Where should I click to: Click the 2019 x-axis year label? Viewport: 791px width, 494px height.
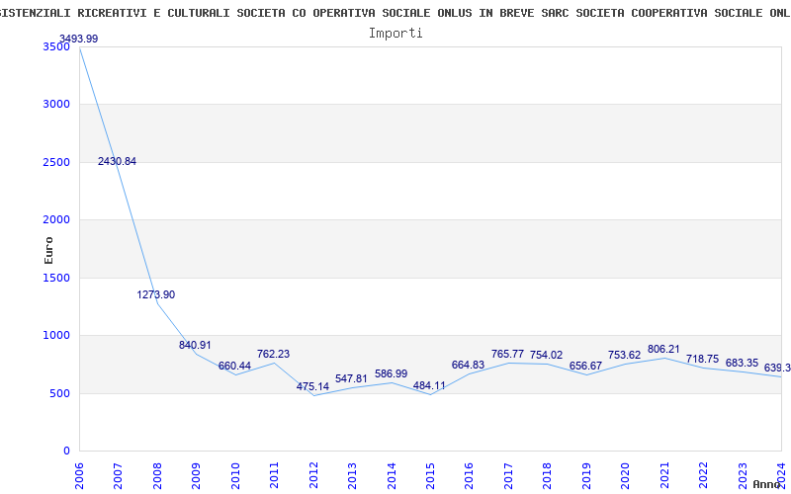[x=586, y=476]
